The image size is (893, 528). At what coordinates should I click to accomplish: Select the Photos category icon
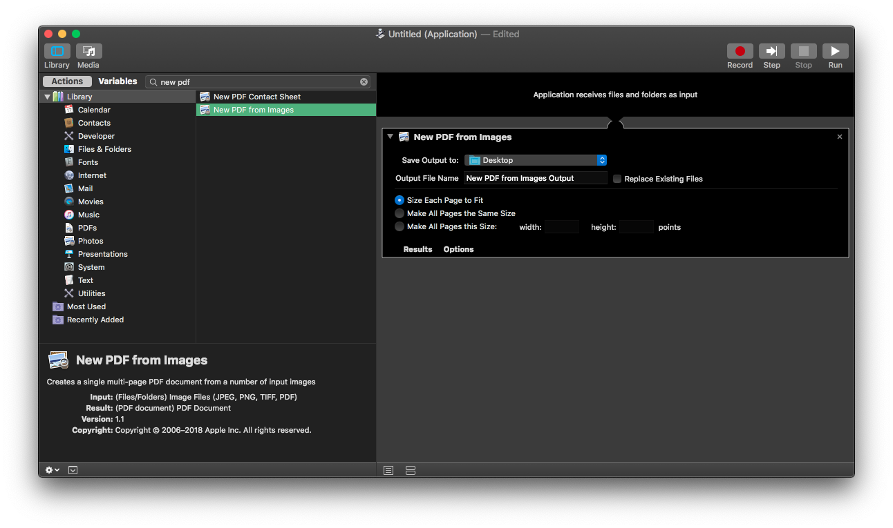69,241
